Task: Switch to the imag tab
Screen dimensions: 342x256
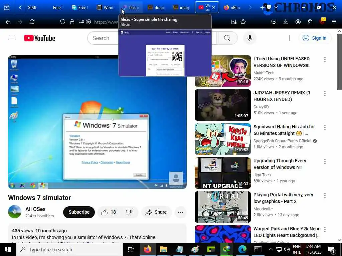Action: tap(181, 8)
